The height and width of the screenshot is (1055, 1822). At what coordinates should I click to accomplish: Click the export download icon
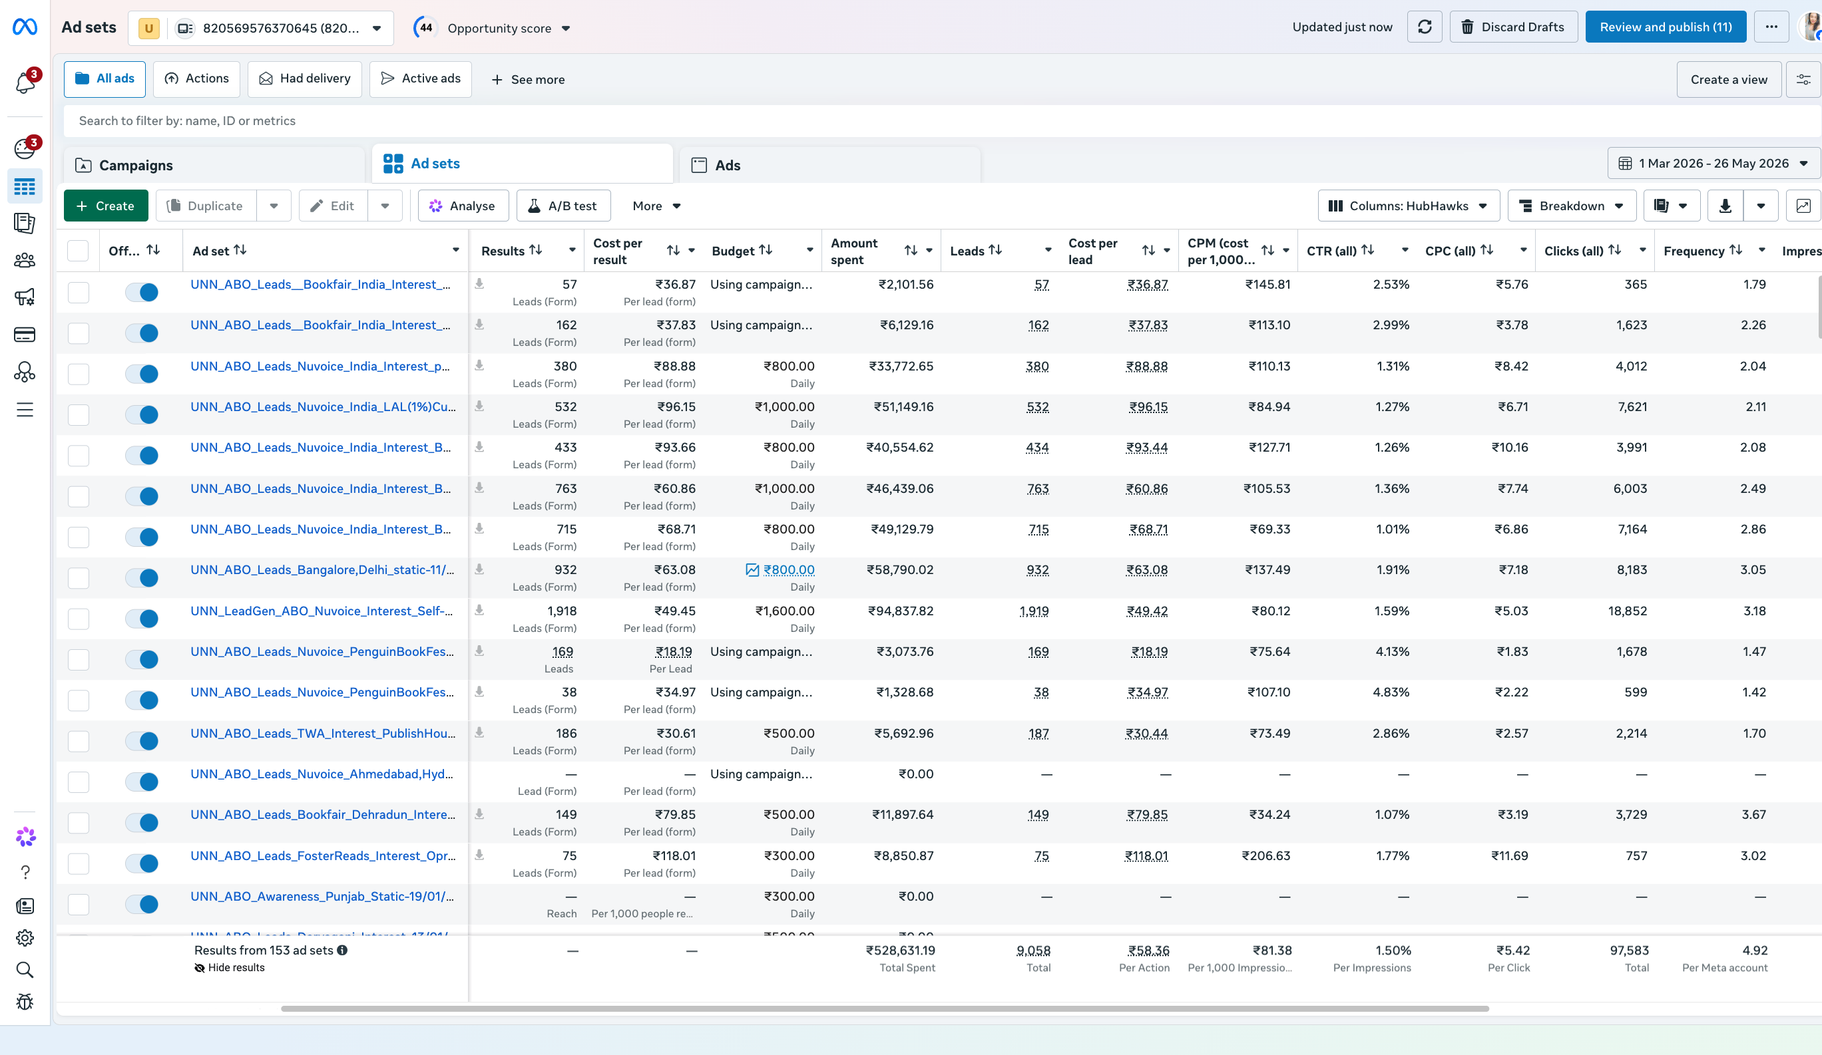(x=1725, y=206)
